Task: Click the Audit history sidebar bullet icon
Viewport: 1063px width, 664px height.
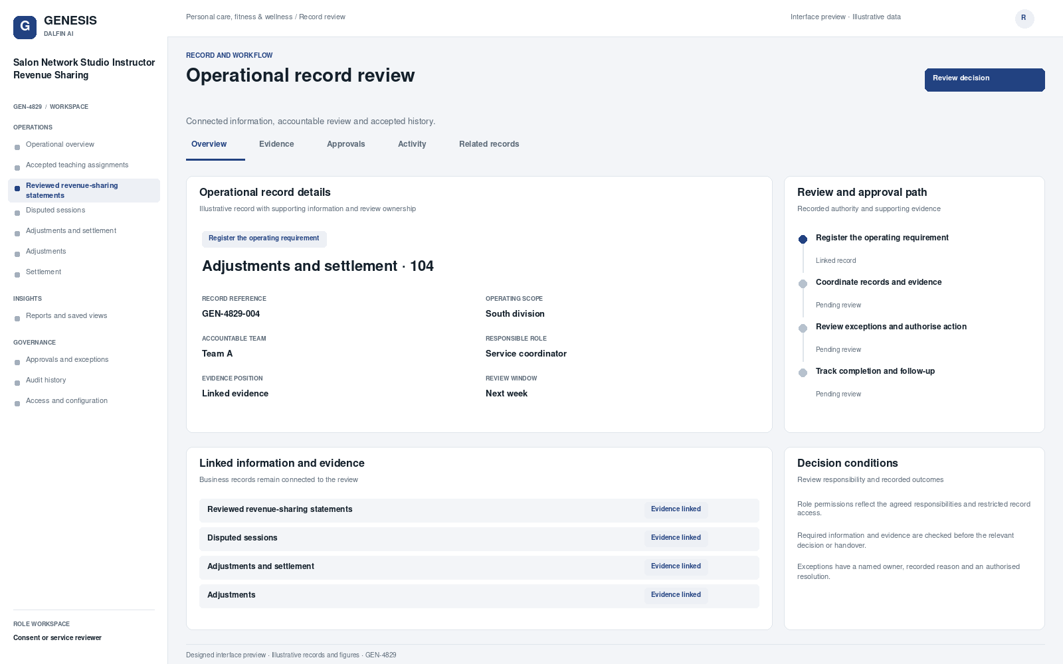Action: (17, 383)
